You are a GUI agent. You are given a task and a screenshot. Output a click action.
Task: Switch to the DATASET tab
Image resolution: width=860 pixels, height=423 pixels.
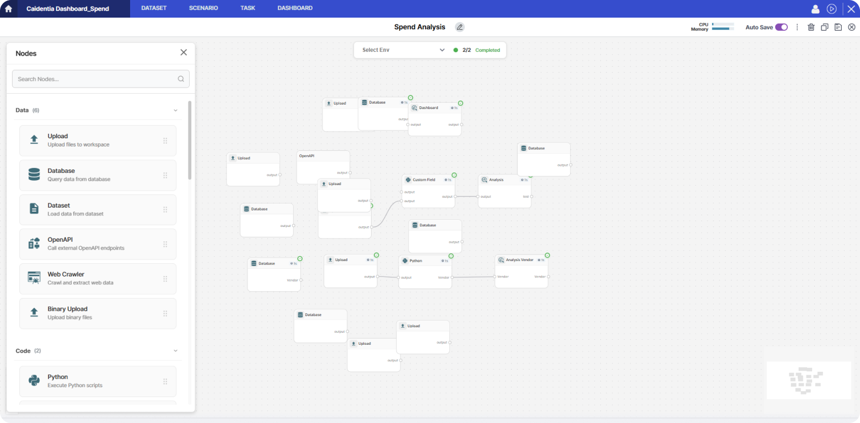click(x=154, y=8)
